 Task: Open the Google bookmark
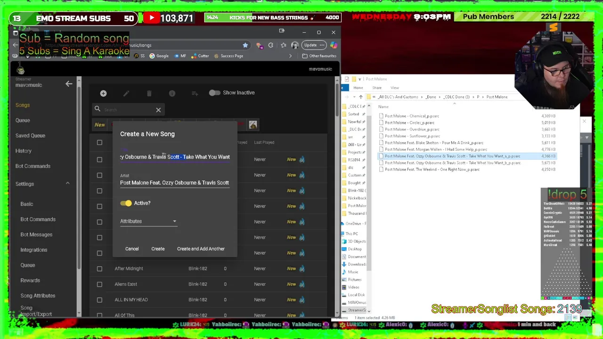tap(159, 56)
